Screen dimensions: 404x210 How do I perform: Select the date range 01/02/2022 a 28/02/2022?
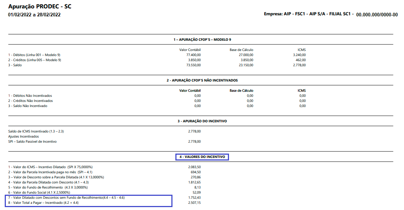click(x=34, y=15)
